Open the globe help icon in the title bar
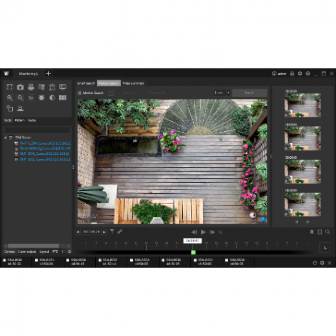 pos(308,73)
